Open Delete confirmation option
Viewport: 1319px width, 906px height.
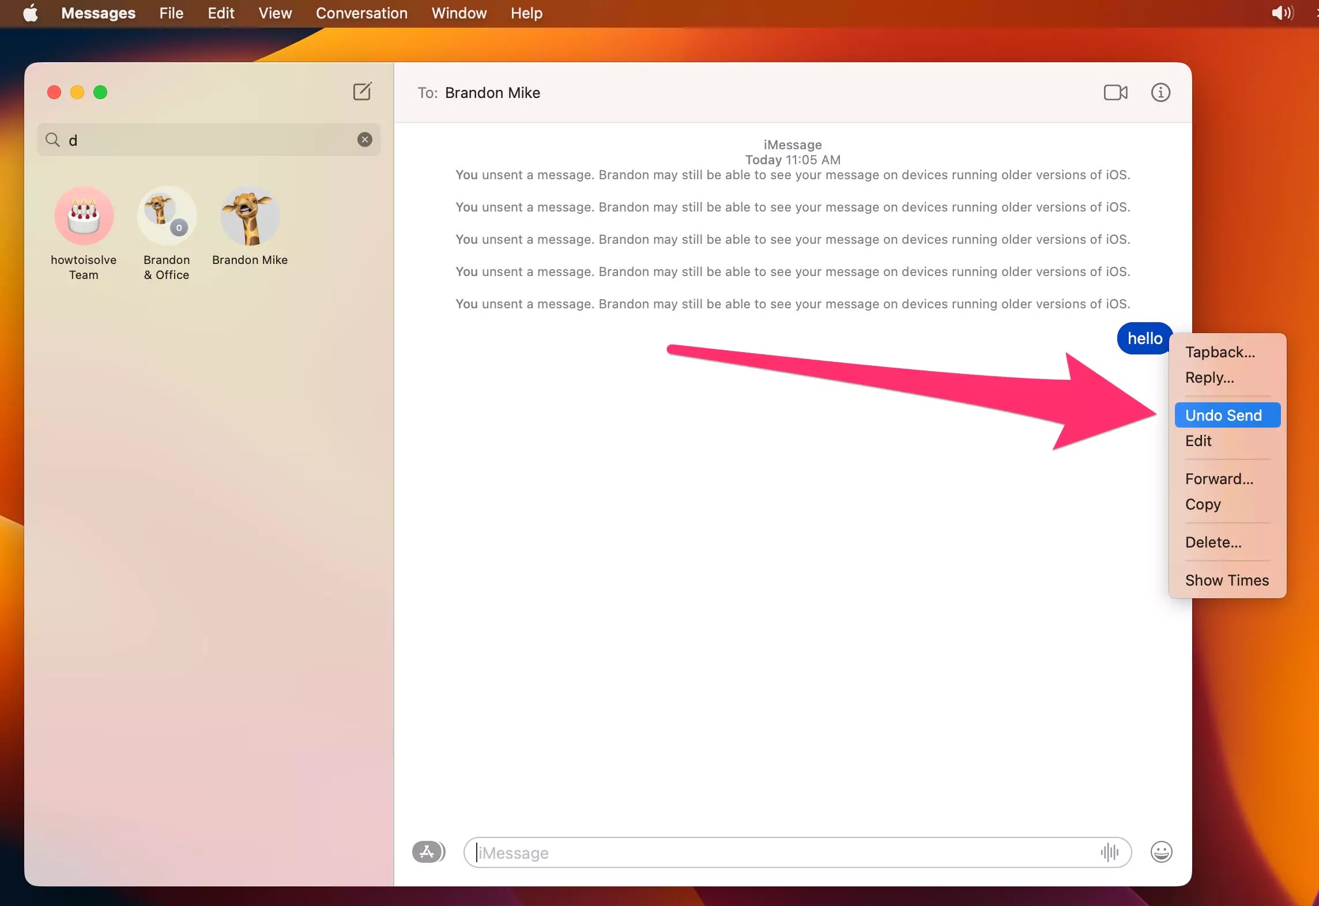pyautogui.click(x=1213, y=542)
